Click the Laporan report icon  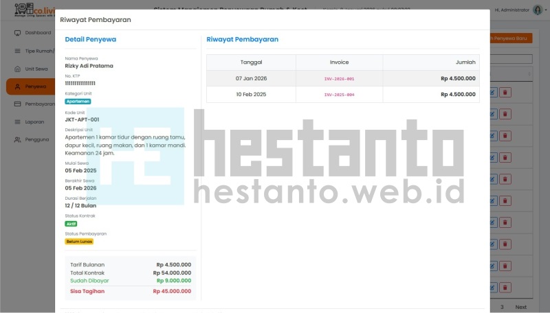click(x=16, y=122)
